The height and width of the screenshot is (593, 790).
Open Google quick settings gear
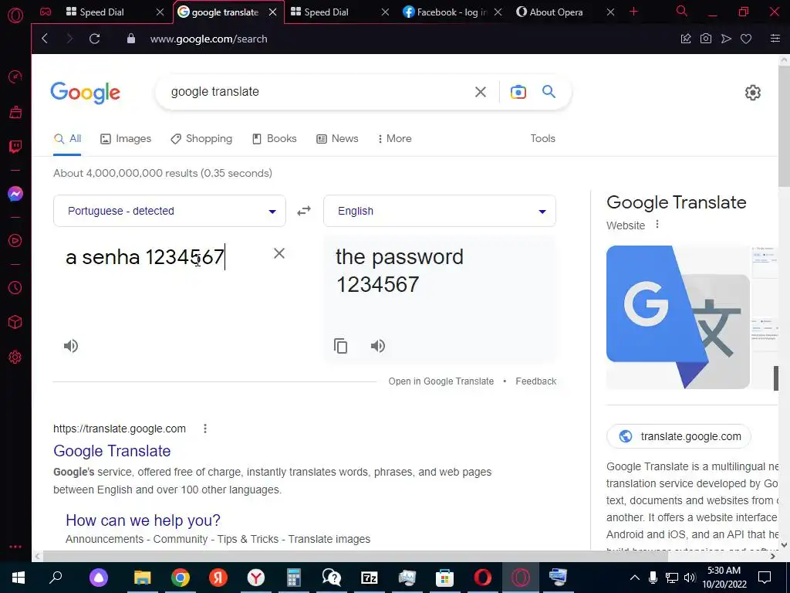click(753, 93)
